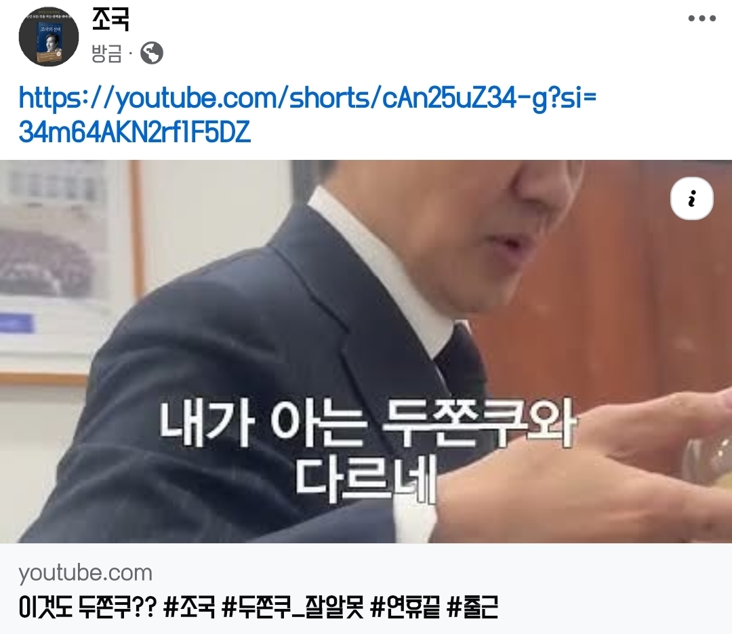Click the info icon on video preview
The height and width of the screenshot is (634, 732).
pos(692,198)
